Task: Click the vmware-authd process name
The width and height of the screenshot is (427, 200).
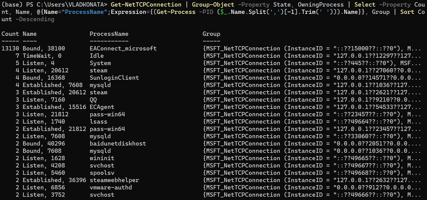Action: (x=111, y=187)
